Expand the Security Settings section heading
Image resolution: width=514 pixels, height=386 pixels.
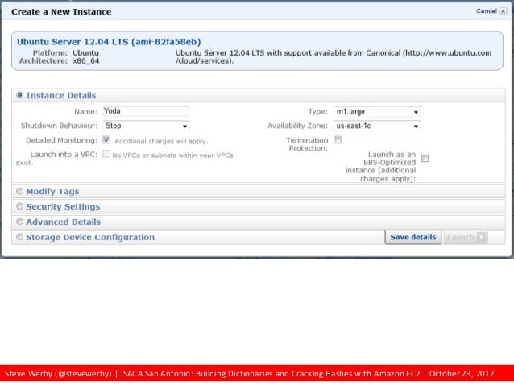pyautogui.click(x=63, y=206)
